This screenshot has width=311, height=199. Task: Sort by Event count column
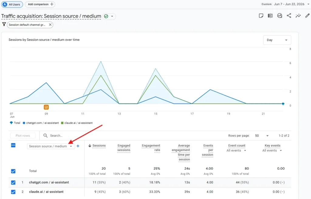(237, 146)
